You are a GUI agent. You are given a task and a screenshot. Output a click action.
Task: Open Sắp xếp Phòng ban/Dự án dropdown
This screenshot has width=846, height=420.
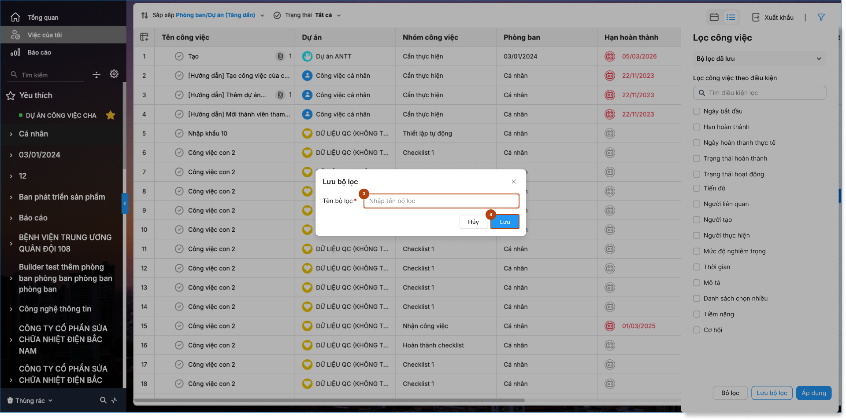[203, 15]
